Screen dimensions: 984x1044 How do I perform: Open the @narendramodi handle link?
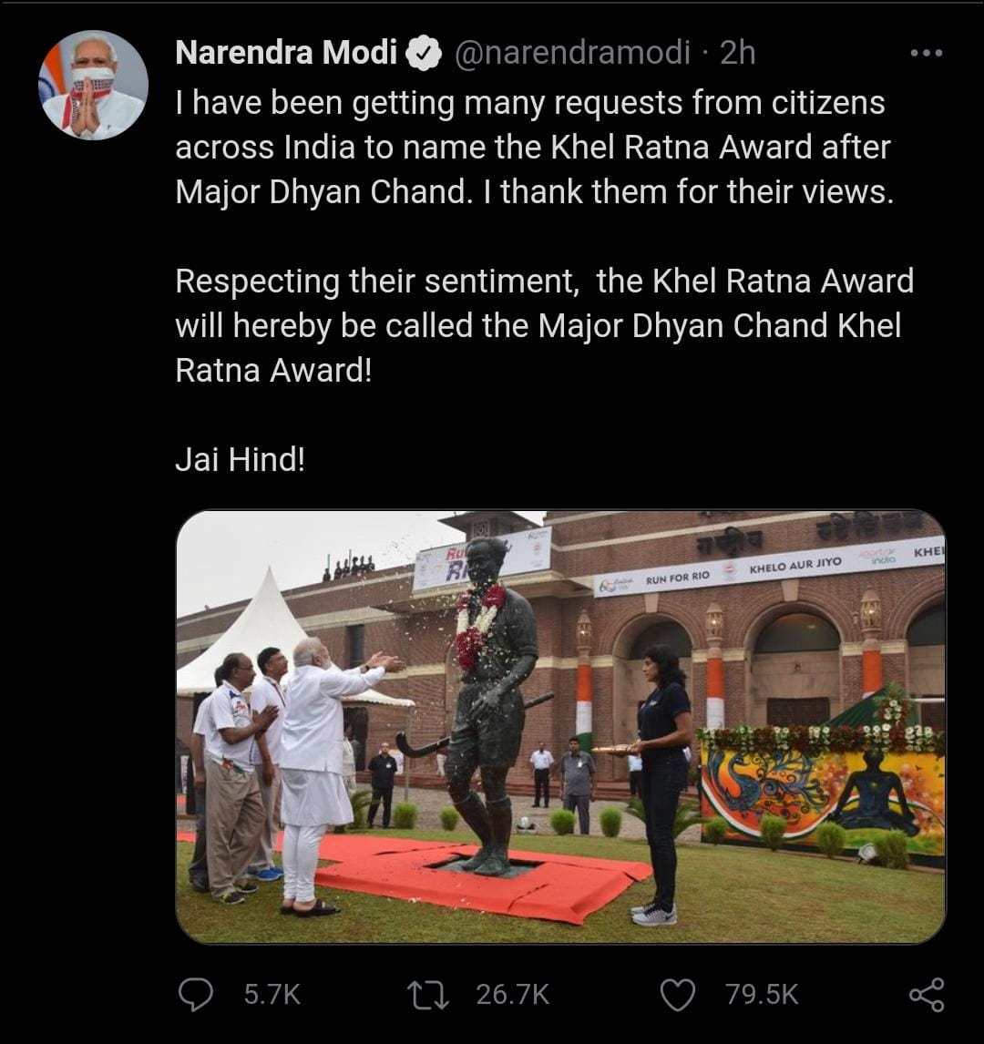571,53
